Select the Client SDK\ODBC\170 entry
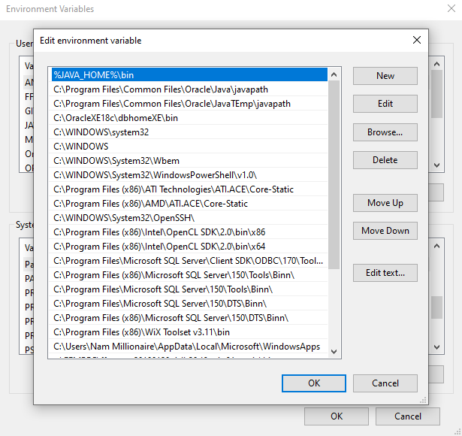 point(189,261)
